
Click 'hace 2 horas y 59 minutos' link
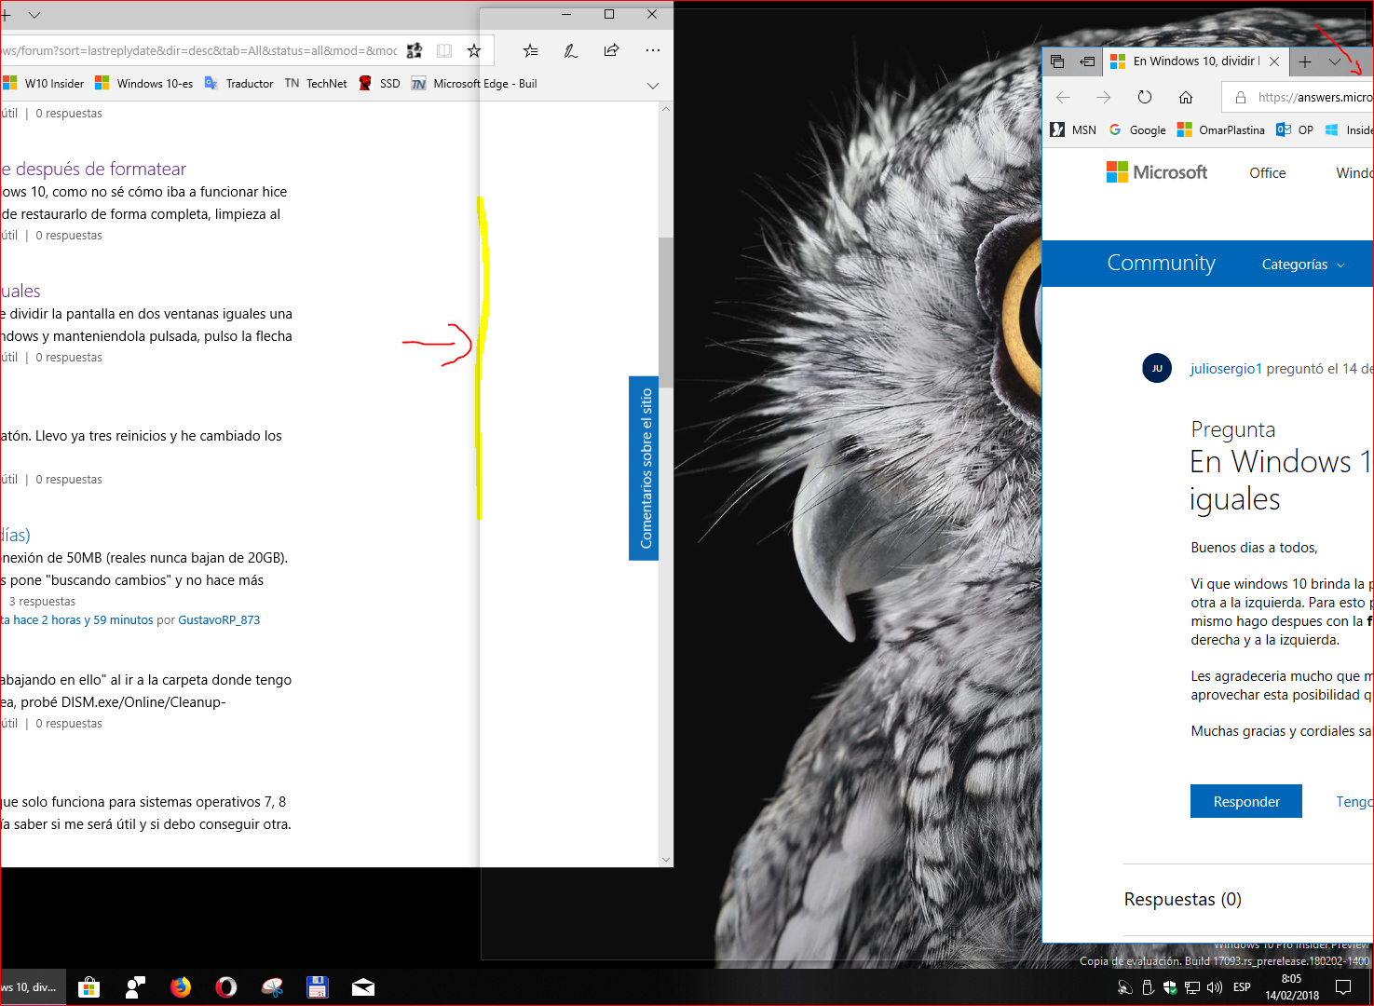pyautogui.click(x=83, y=619)
